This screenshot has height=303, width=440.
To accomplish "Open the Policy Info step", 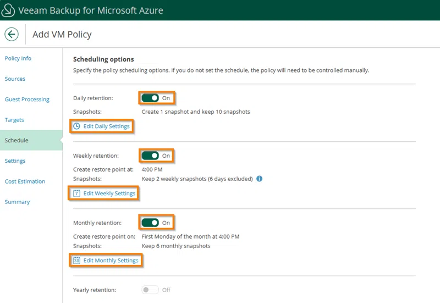I will (x=18, y=58).
